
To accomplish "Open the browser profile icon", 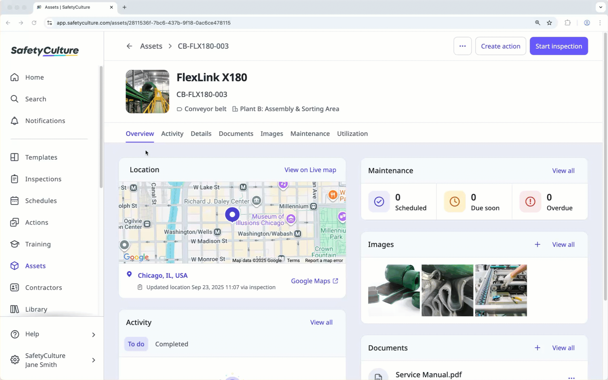I will coord(587,23).
